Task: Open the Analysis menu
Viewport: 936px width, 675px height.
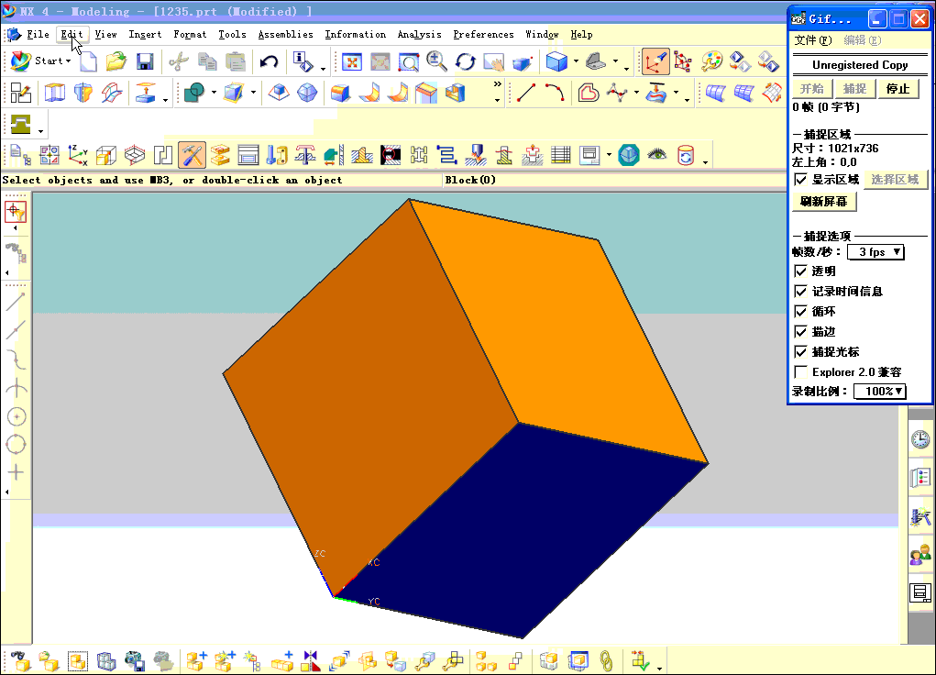Action: click(x=419, y=34)
